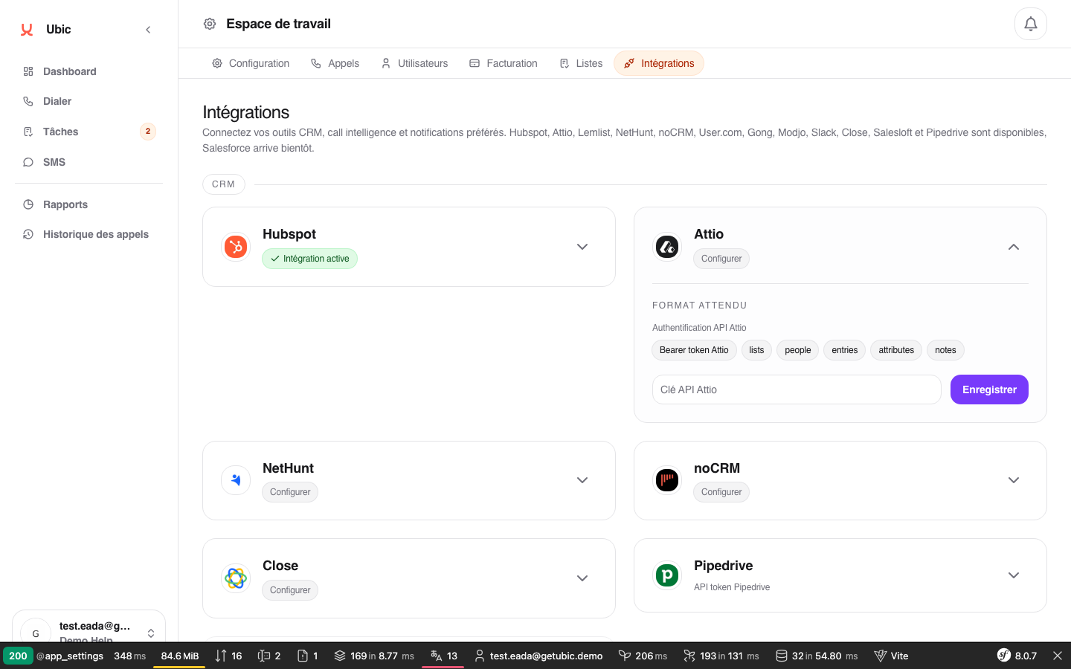Image resolution: width=1071 pixels, height=669 pixels.
Task: Click the workspace settings gear icon
Action: pos(210,24)
